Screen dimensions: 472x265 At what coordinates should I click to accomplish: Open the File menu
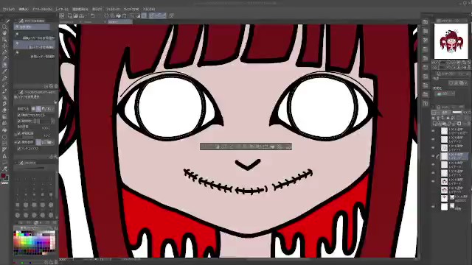click(x=8, y=10)
